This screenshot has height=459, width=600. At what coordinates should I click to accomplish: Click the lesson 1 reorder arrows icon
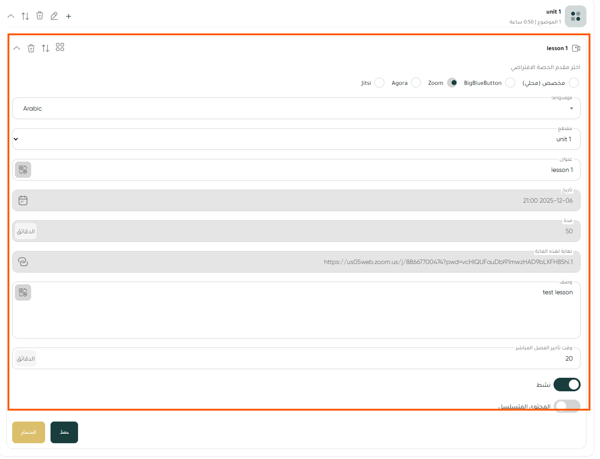tap(46, 48)
